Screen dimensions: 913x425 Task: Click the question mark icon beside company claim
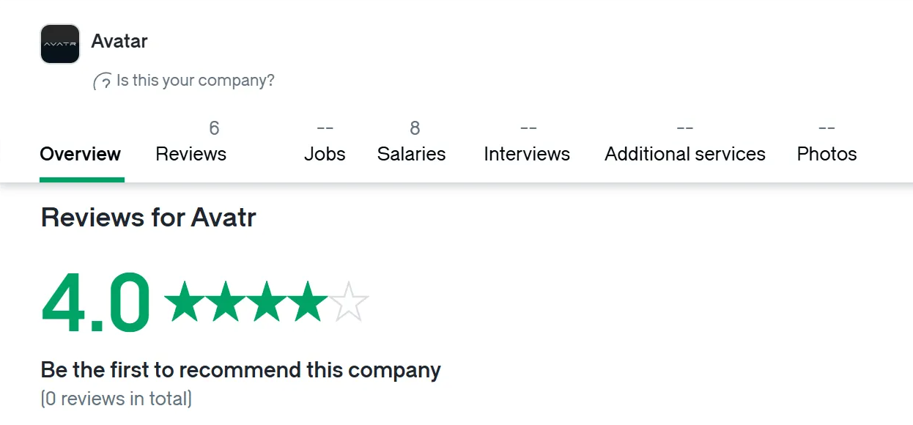103,81
